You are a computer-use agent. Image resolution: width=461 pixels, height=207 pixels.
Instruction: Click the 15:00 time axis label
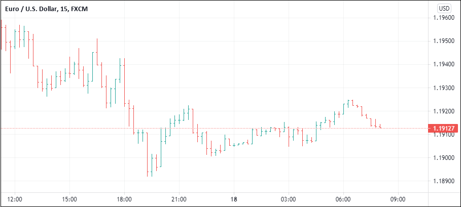(69, 199)
